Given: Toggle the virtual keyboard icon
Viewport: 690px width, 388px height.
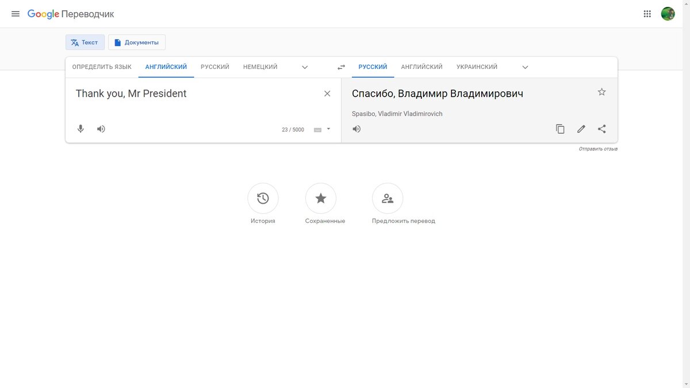Looking at the screenshot, I should 317,130.
